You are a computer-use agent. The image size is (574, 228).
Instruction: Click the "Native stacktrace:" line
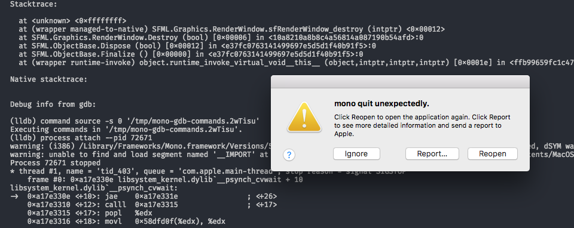[48, 79]
